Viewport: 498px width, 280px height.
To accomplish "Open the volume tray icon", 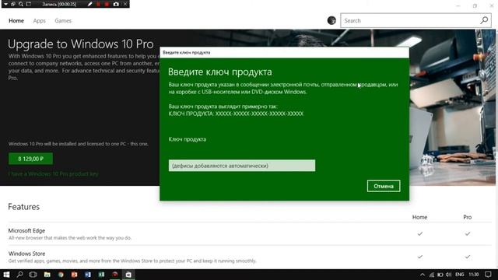I will pyautogui.click(x=448, y=275).
